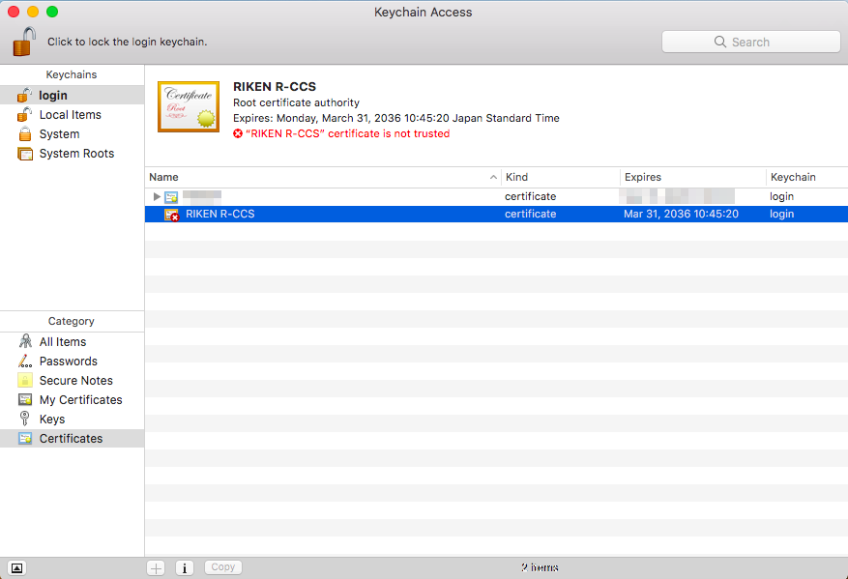This screenshot has width=848, height=579.
Task: Open the System Roots keychain
Action: point(74,153)
